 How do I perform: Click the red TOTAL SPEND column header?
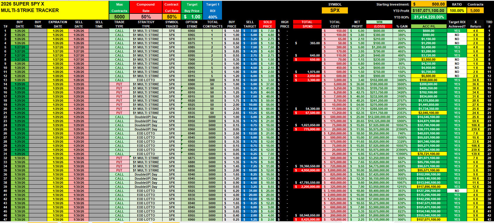[307, 24]
